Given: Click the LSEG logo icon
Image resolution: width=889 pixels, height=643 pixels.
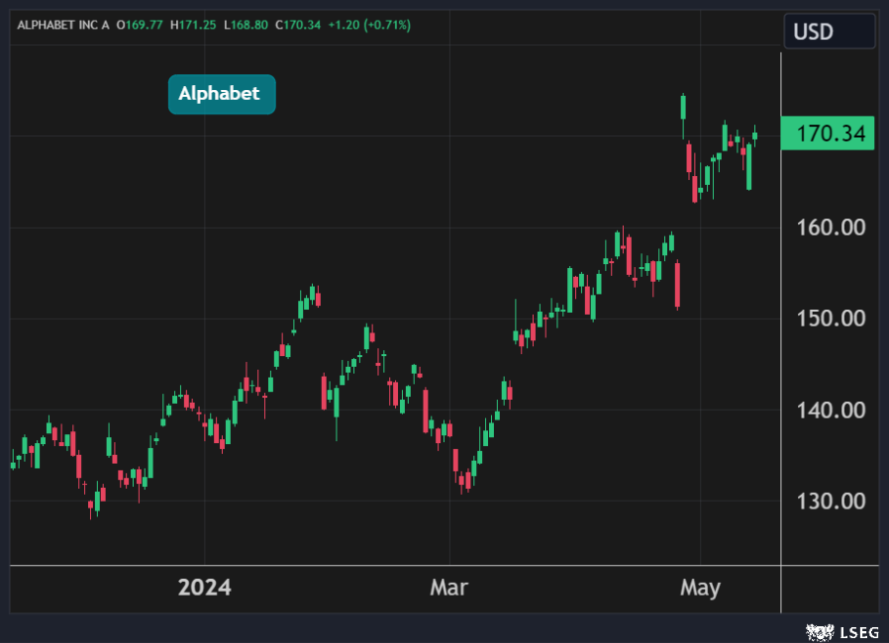Looking at the screenshot, I should (818, 630).
